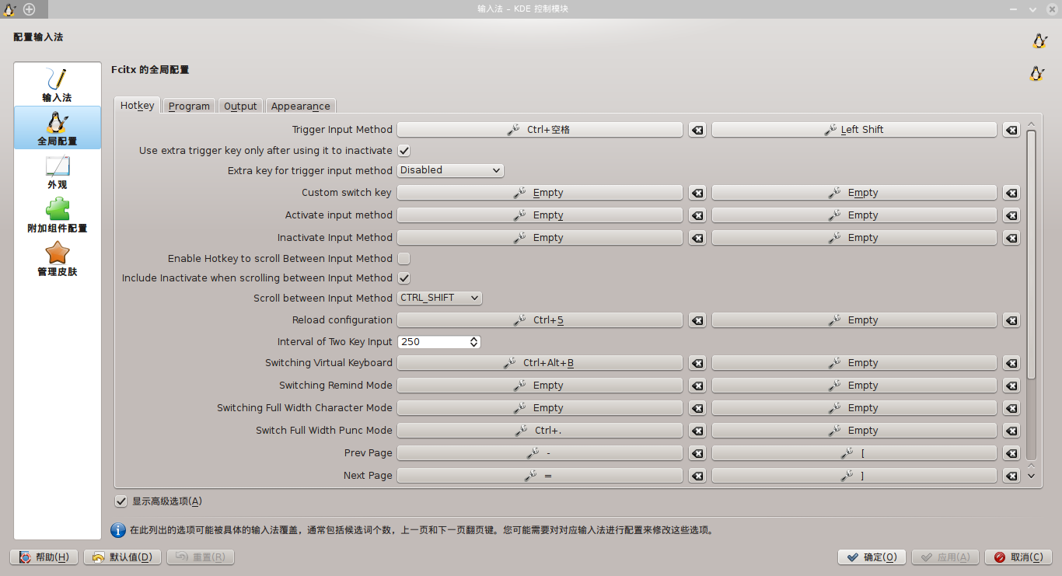Clear the first Custom switch key shortcut
The width and height of the screenshot is (1062, 576).
coord(697,193)
